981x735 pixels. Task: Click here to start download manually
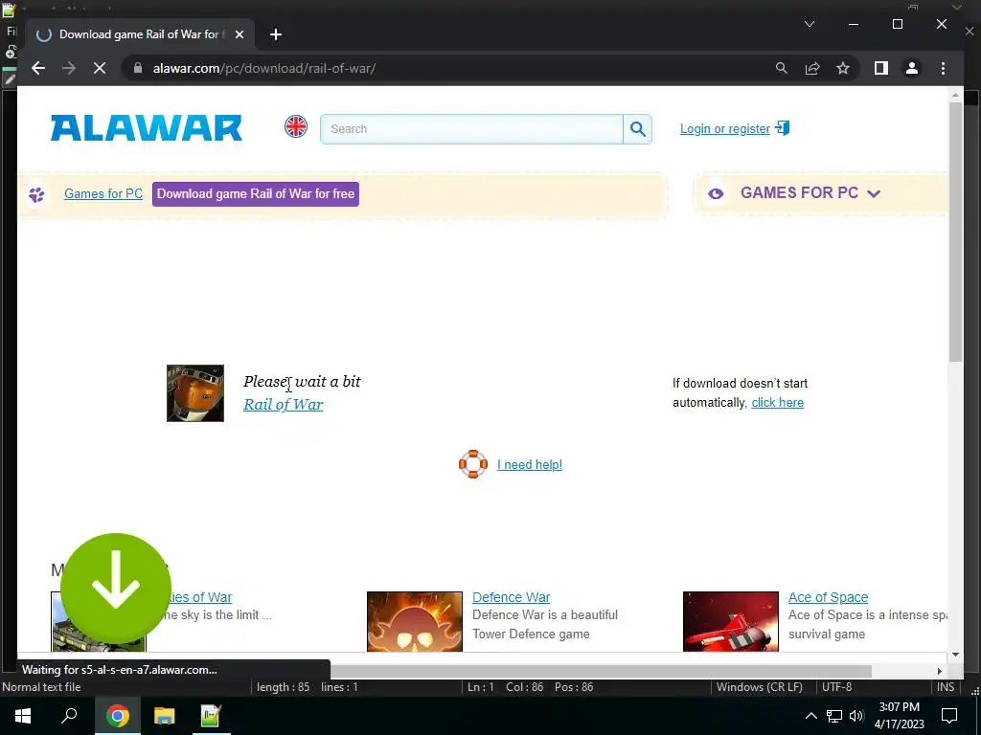click(777, 403)
